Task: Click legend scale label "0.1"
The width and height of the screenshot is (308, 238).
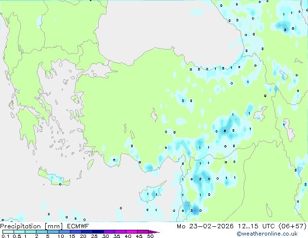Action: tap(5, 236)
